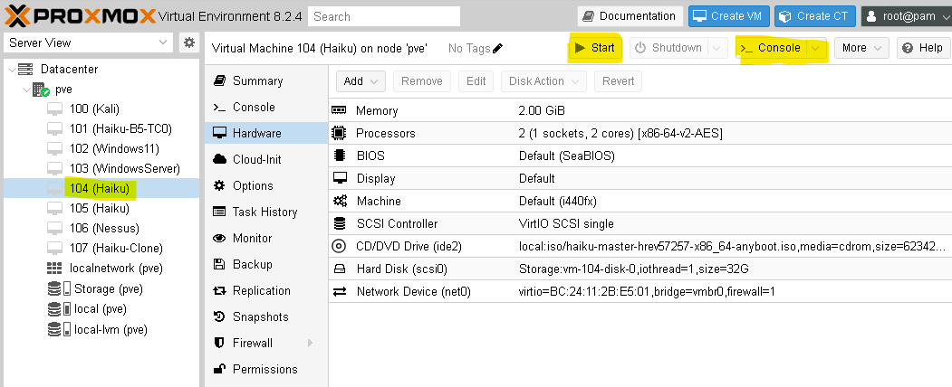This screenshot has width=952, height=387.
Task: Click the Storage (pve) database icon
Action: [x=59, y=288]
